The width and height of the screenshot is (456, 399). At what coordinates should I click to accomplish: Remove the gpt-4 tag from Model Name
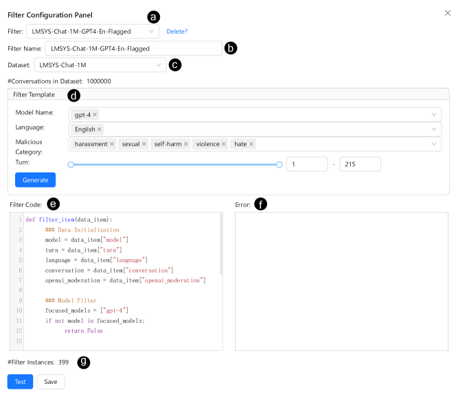click(x=95, y=114)
